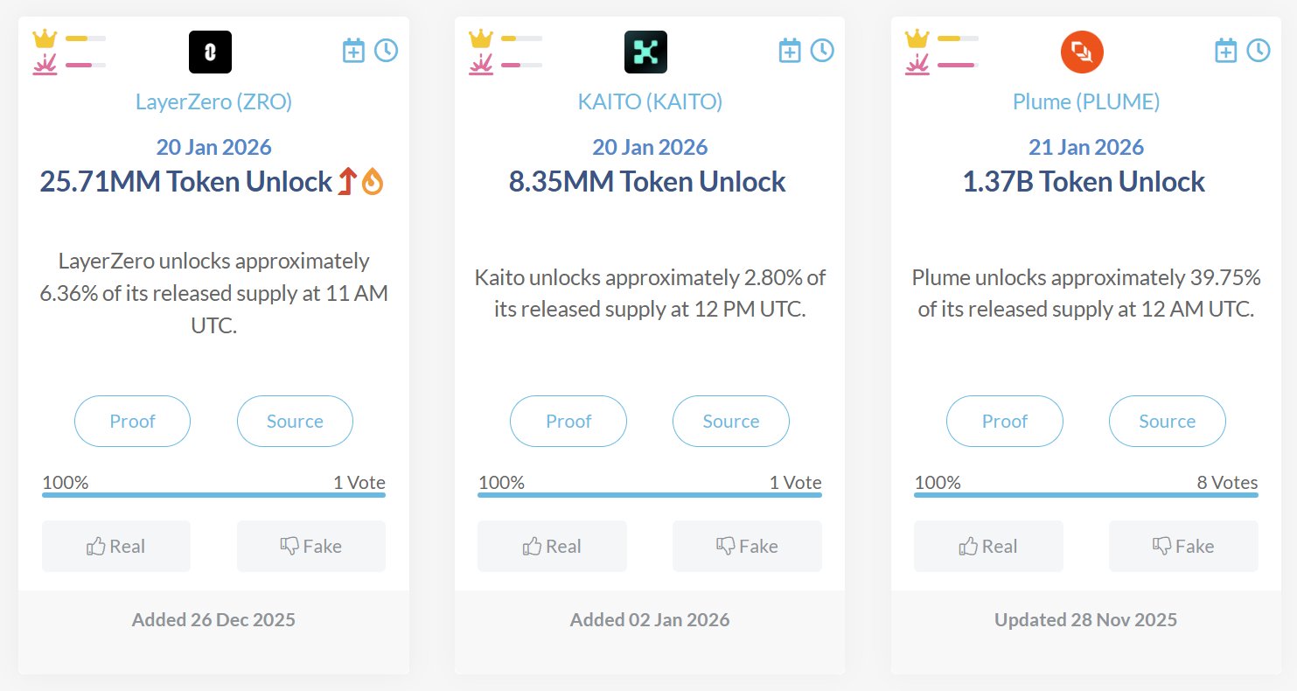Open Source for the KAITO event

tap(731, 421)
